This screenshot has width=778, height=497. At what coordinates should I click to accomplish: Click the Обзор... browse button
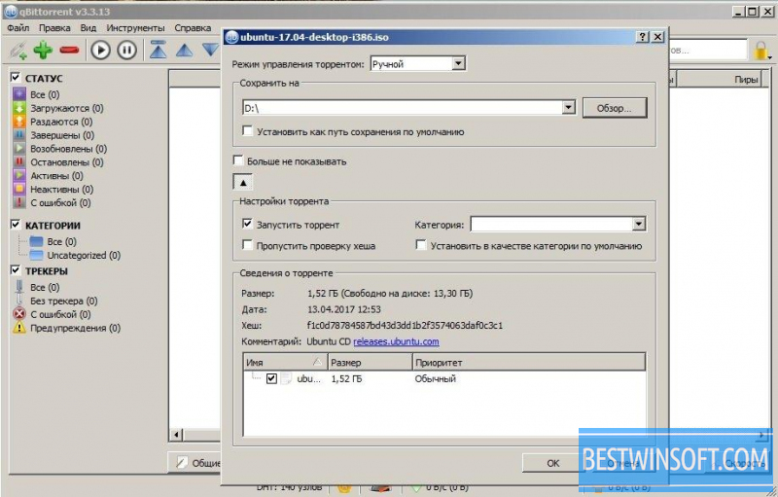(615, 108)
